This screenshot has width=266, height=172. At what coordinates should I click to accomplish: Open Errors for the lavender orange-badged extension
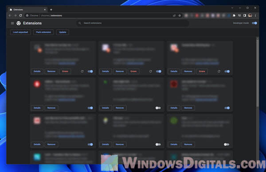coord(133,71)
